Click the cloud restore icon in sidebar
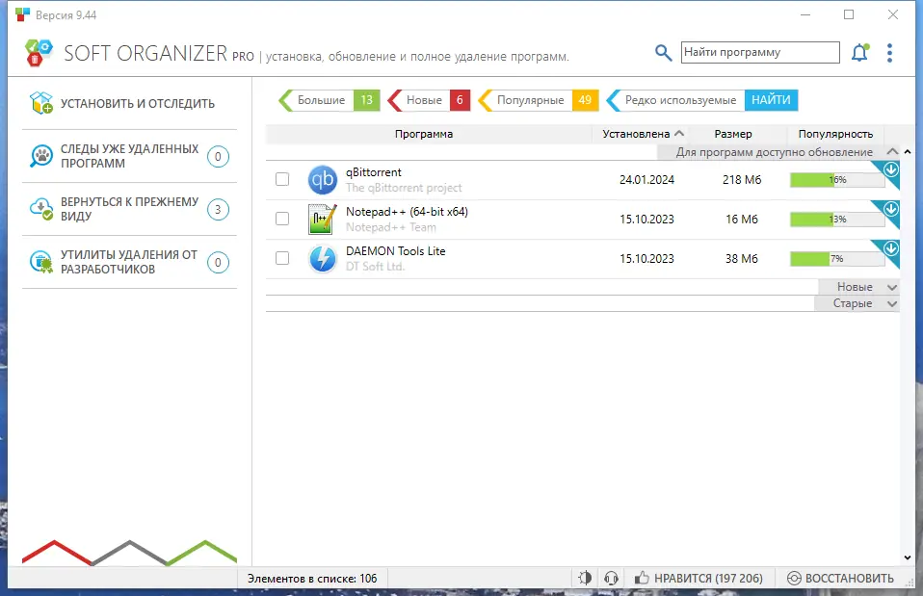The height and width of the screenshot is (596, 923). tap(41, 209)
